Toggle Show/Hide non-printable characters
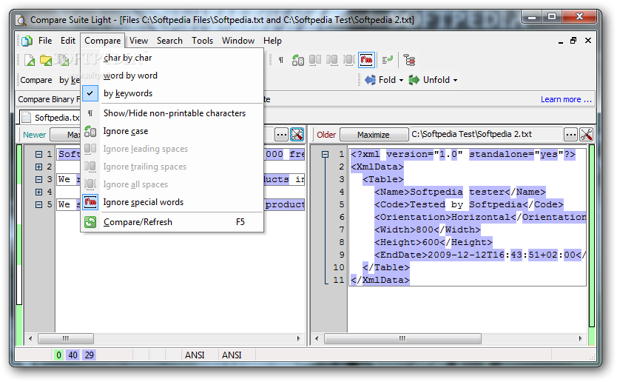The image size is (617, 382). coord(172,113)
